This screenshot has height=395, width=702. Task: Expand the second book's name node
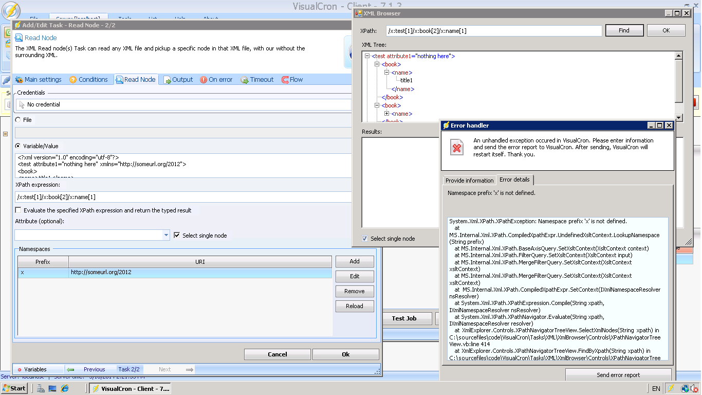(x=387, y=114)
